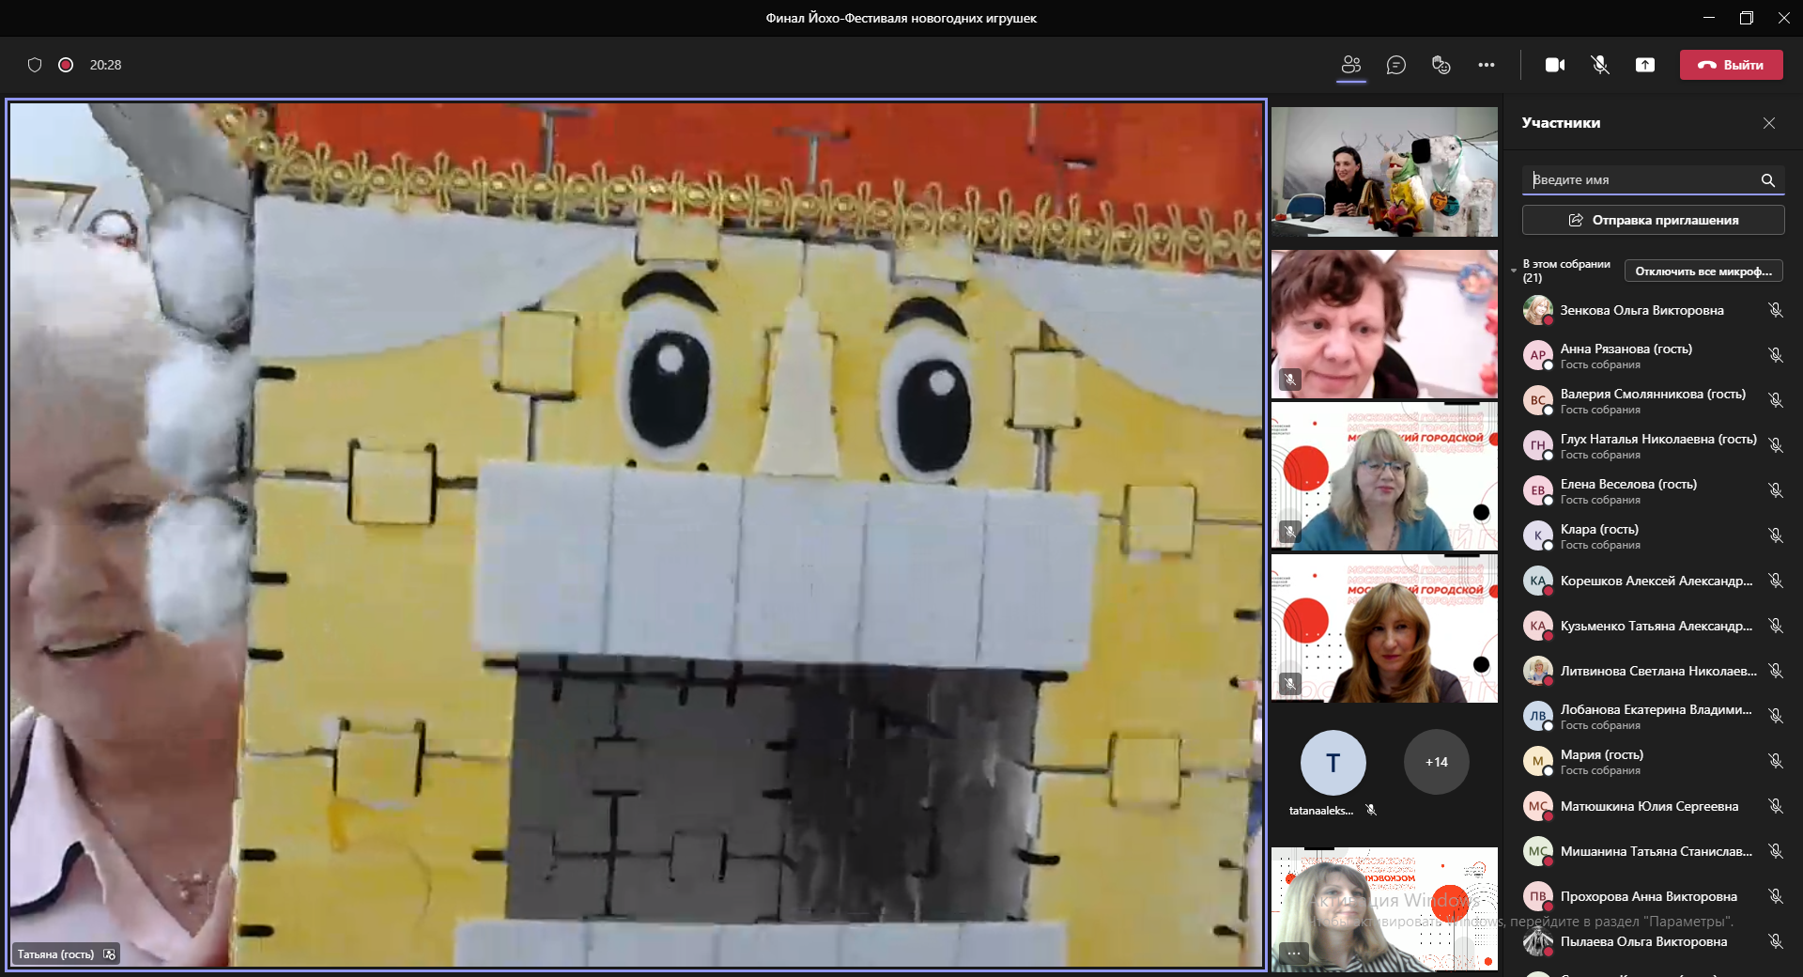The height and width of the screenshot is (977, 1803).
Task: Toggle the microphone mute button
Action: 1600,65
